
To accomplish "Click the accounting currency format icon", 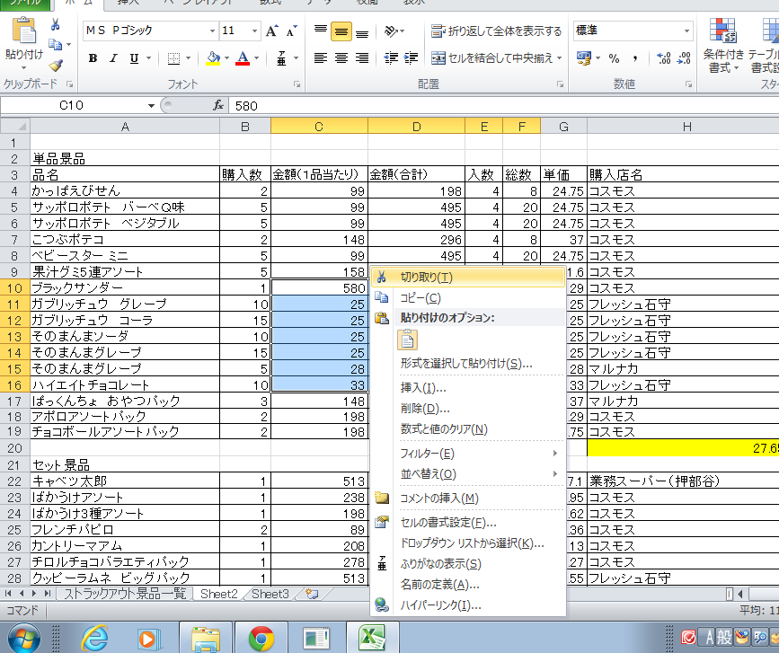I will click(x=584, y=58).
